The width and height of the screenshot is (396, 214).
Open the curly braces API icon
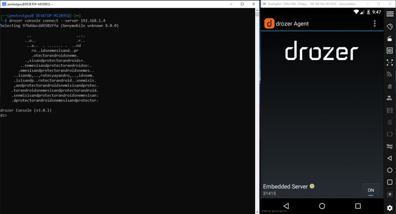point(390,134)
